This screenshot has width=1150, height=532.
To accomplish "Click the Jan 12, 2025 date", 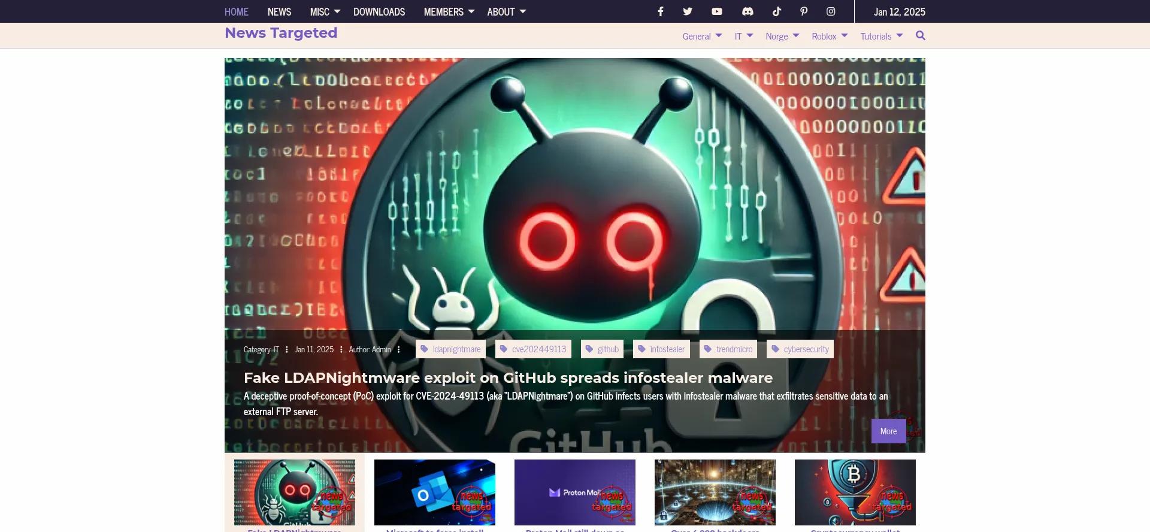I will click(899, 12).
